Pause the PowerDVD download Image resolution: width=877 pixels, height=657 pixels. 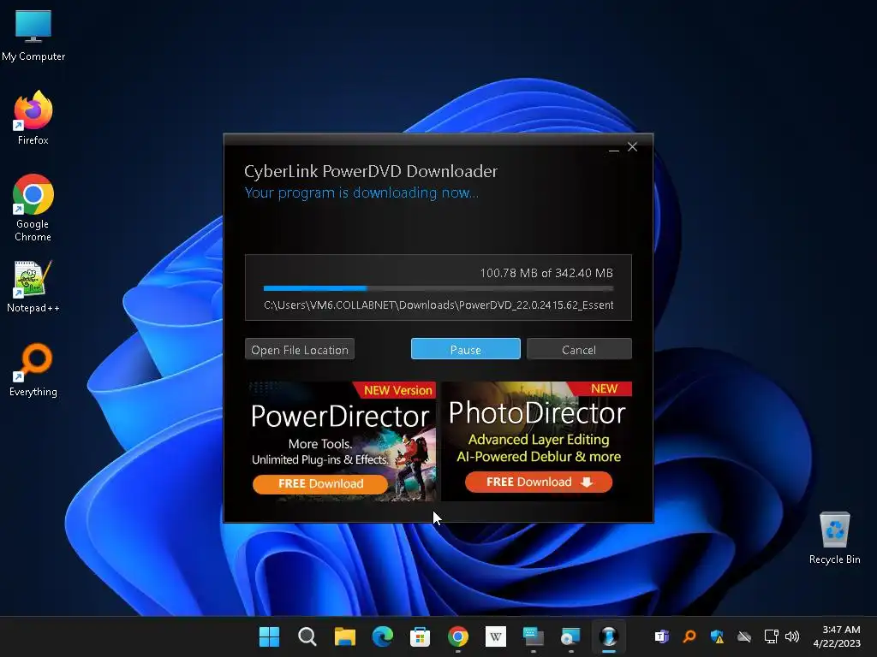pyautogui.click(x=465, y=349)
